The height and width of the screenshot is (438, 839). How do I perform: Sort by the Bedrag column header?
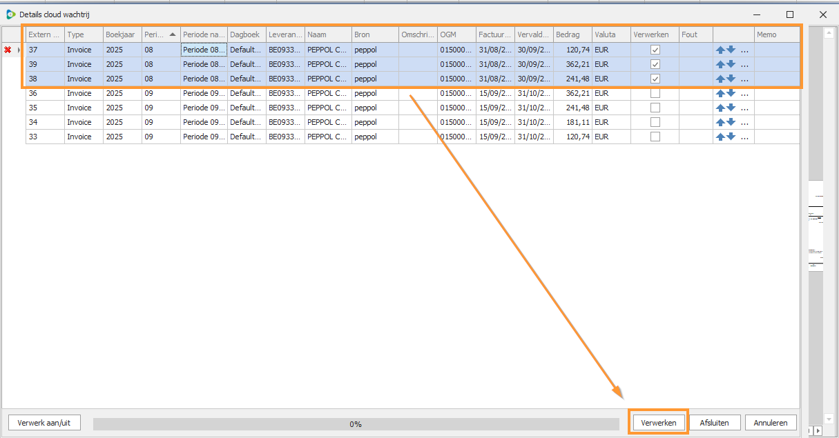tap(572, 34)
